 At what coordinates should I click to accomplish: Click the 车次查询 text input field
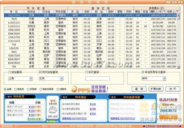click(97, 78)
